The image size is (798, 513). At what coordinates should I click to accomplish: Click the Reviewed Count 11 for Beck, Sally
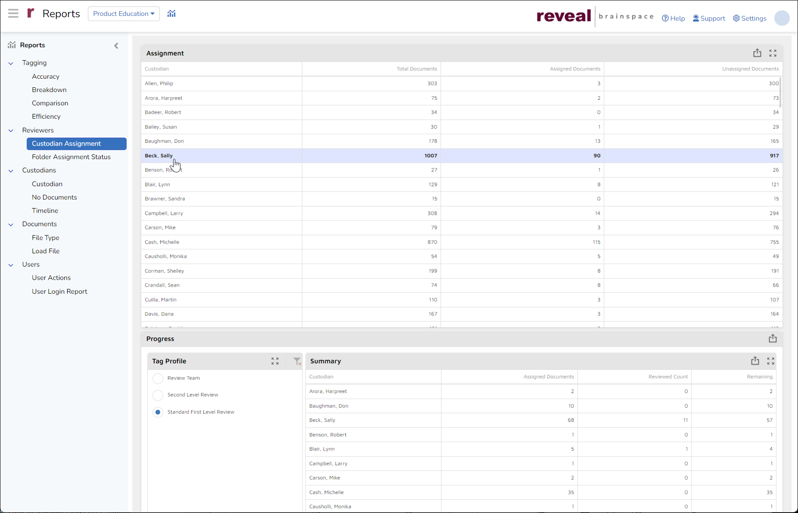click(685, 420)
